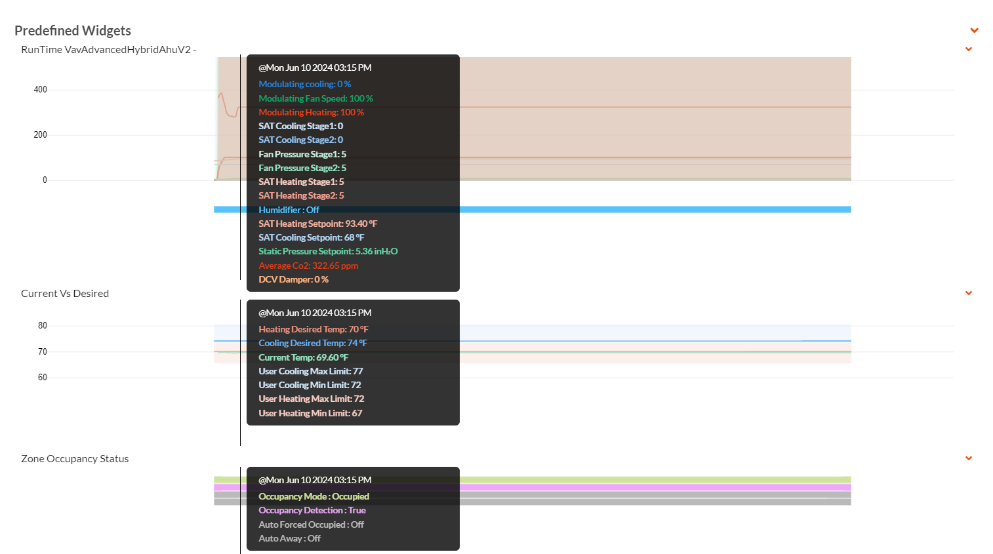Collapse the Current Vs Desired chart chevron
993x554 pixels.
click(969, 293)
